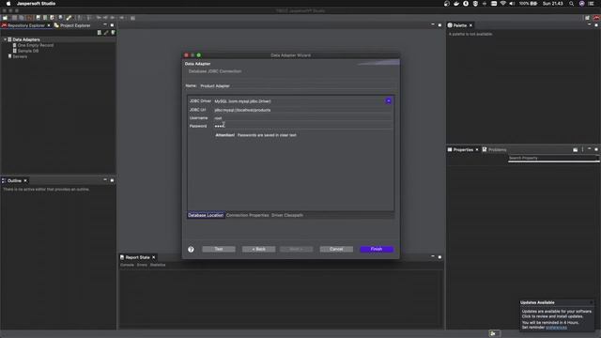Image resolution: width=601 pixels, height=338 pixels.
Task: Click the Finish button in the wizard
Action: [x=376, y=249]
